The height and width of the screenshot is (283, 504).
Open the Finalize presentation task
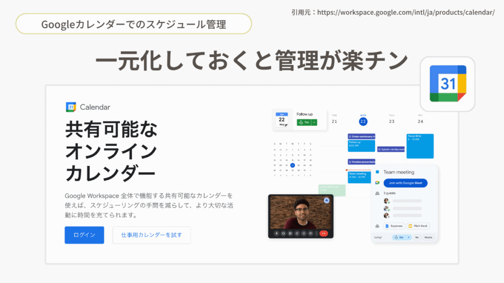click(x=361, y=162)
